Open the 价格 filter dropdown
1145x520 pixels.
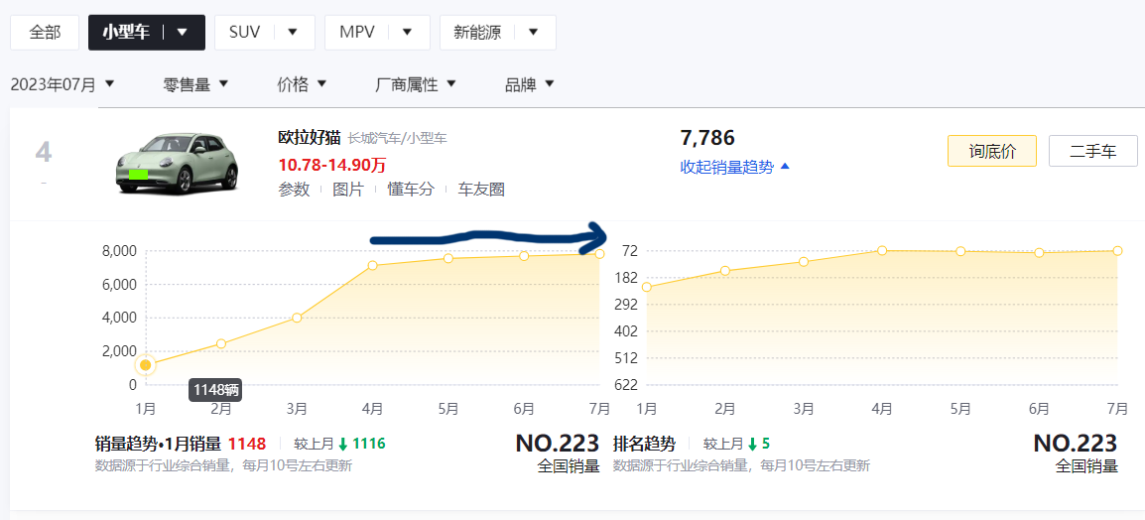pos(302,84)
